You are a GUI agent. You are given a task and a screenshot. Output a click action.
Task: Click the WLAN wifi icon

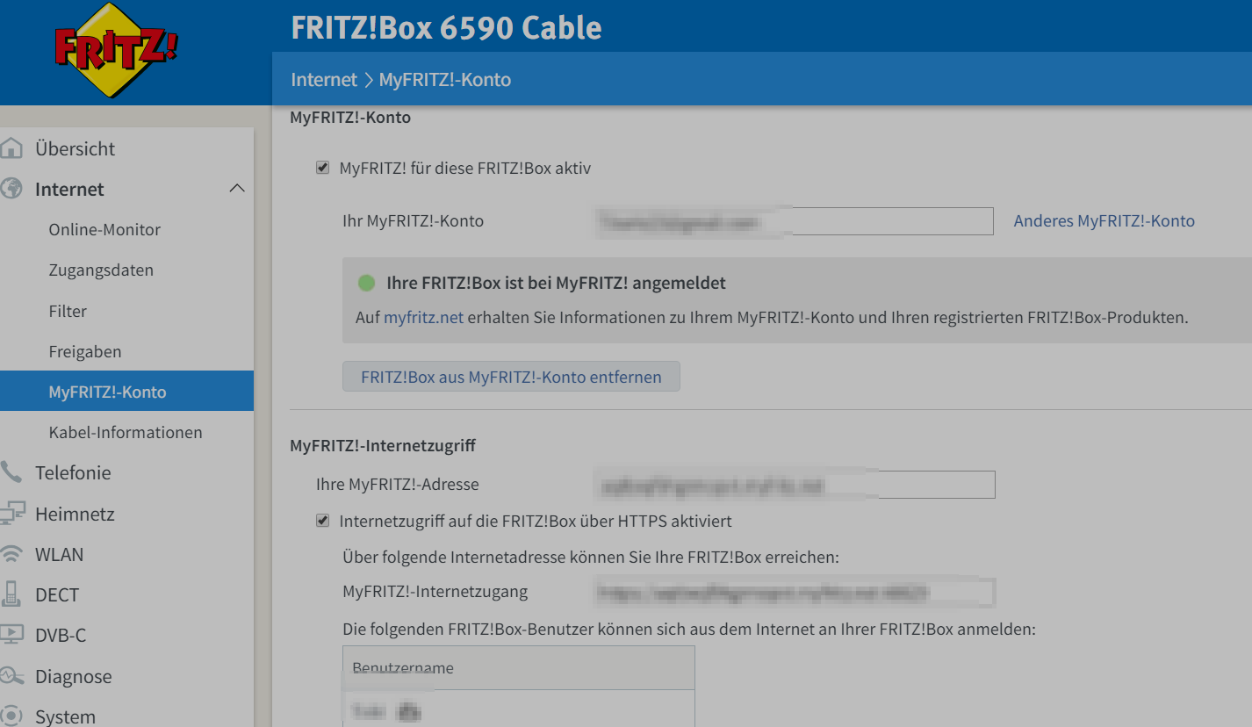[11, 554]
